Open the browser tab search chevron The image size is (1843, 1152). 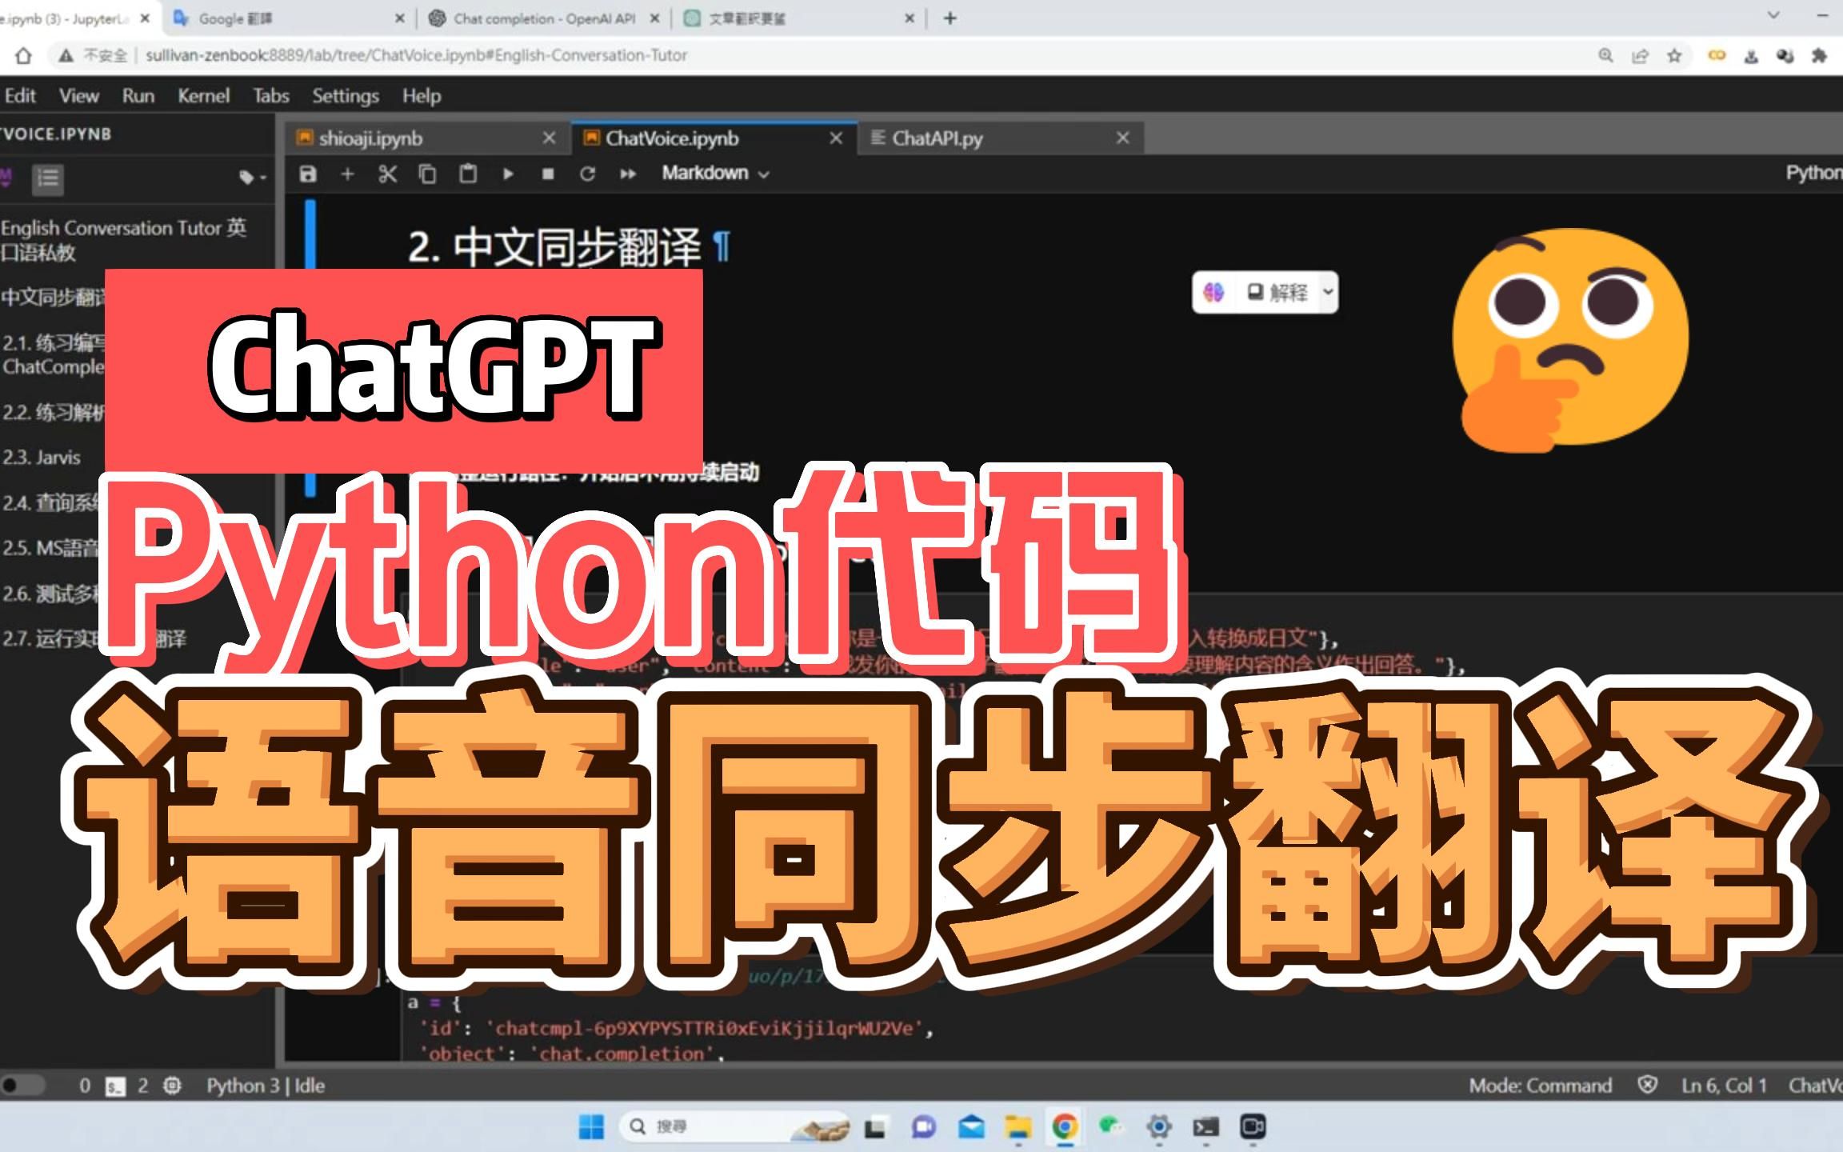1773,15
